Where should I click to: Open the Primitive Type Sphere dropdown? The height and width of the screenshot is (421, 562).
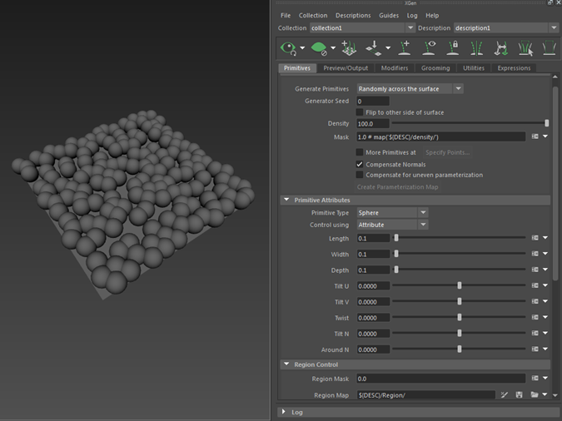point(391,213)
